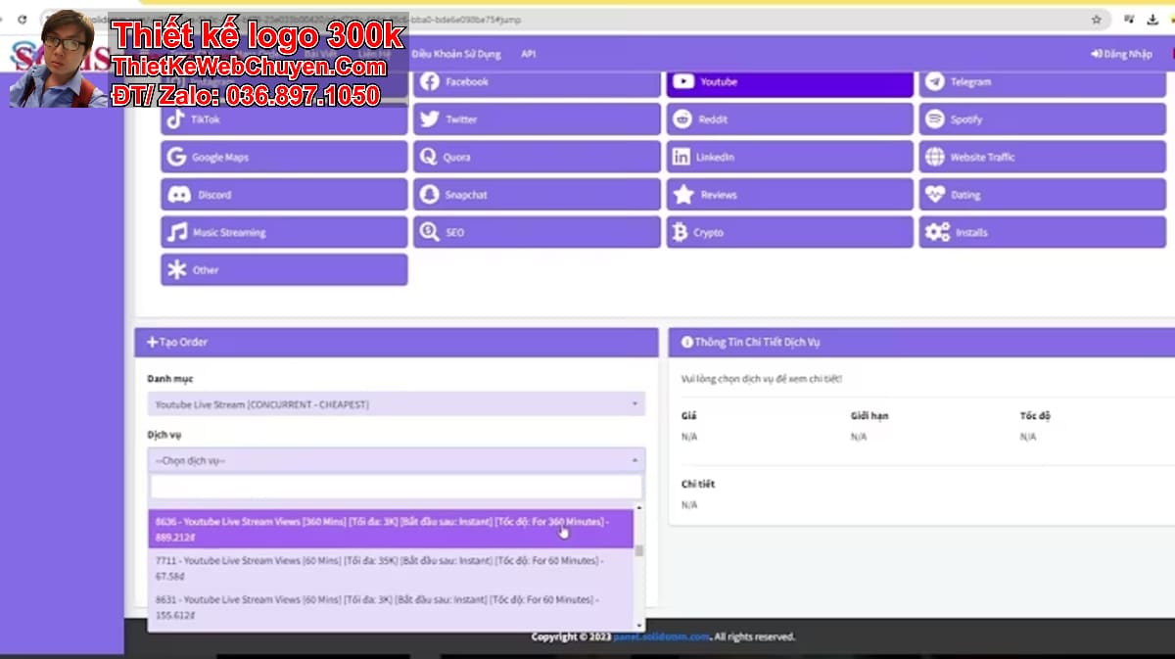Open Điều Khoản Sử Dụng menu
The height and width of the screenshot is (659, 1175).
(x=455, y=54)
